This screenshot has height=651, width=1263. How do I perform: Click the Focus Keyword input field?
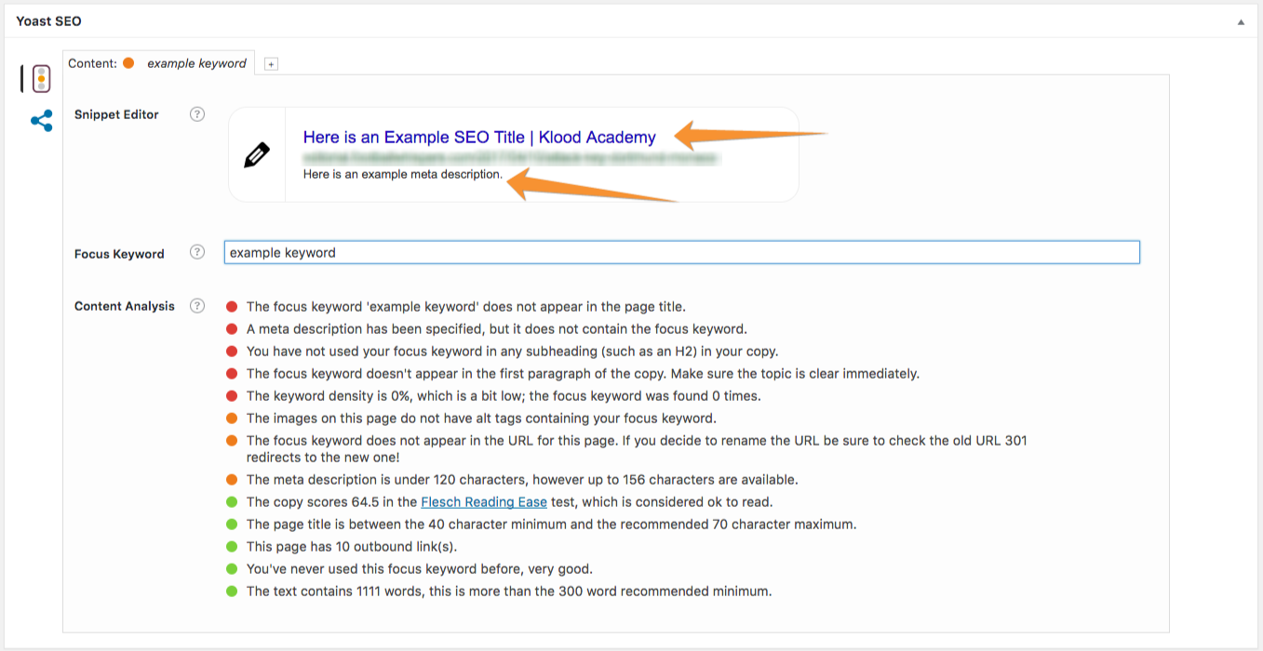pyautogui.click(x=681, y=252)
